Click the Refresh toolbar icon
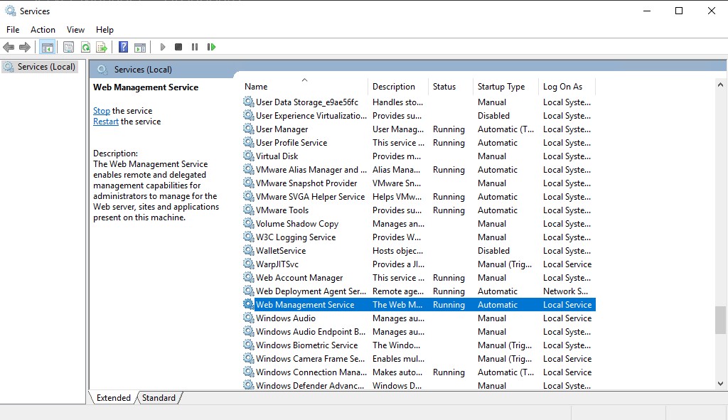728x420 pixels. 85,47
